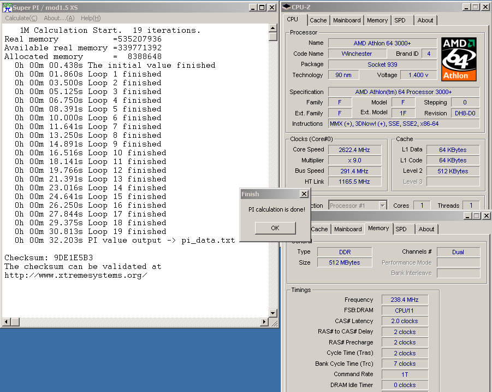Click the Technology value '90 nm'
Screen dimensions: 492x392
click(x=343, y=75)
